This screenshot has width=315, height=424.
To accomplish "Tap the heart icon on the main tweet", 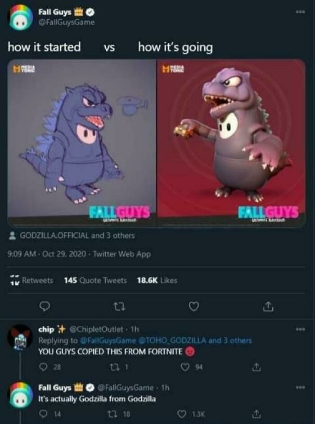I will pos(194,306).
